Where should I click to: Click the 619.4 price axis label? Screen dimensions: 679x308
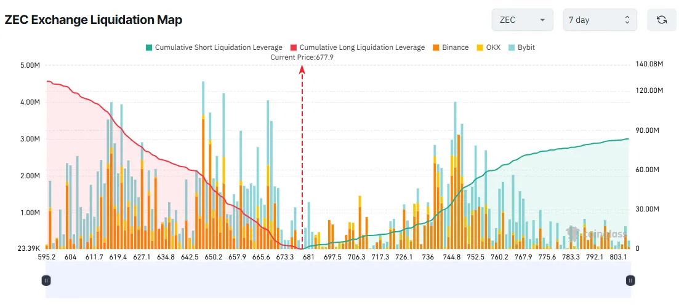coord(118,257)
